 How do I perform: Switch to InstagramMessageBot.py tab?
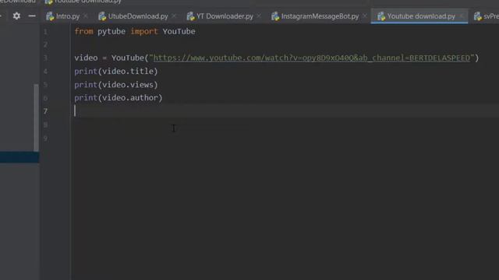pos(320,16)
